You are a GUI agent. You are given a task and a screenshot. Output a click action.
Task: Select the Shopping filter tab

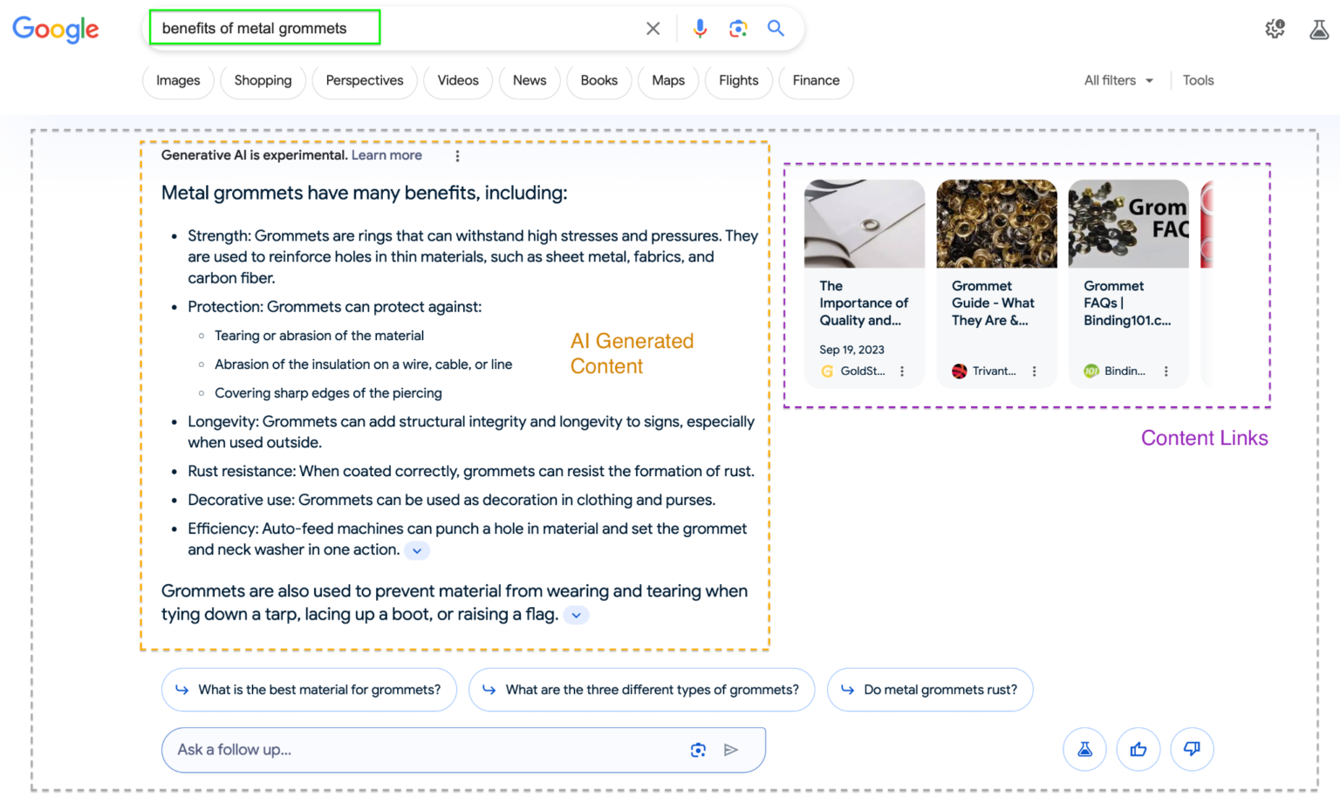tap(263, 80)
